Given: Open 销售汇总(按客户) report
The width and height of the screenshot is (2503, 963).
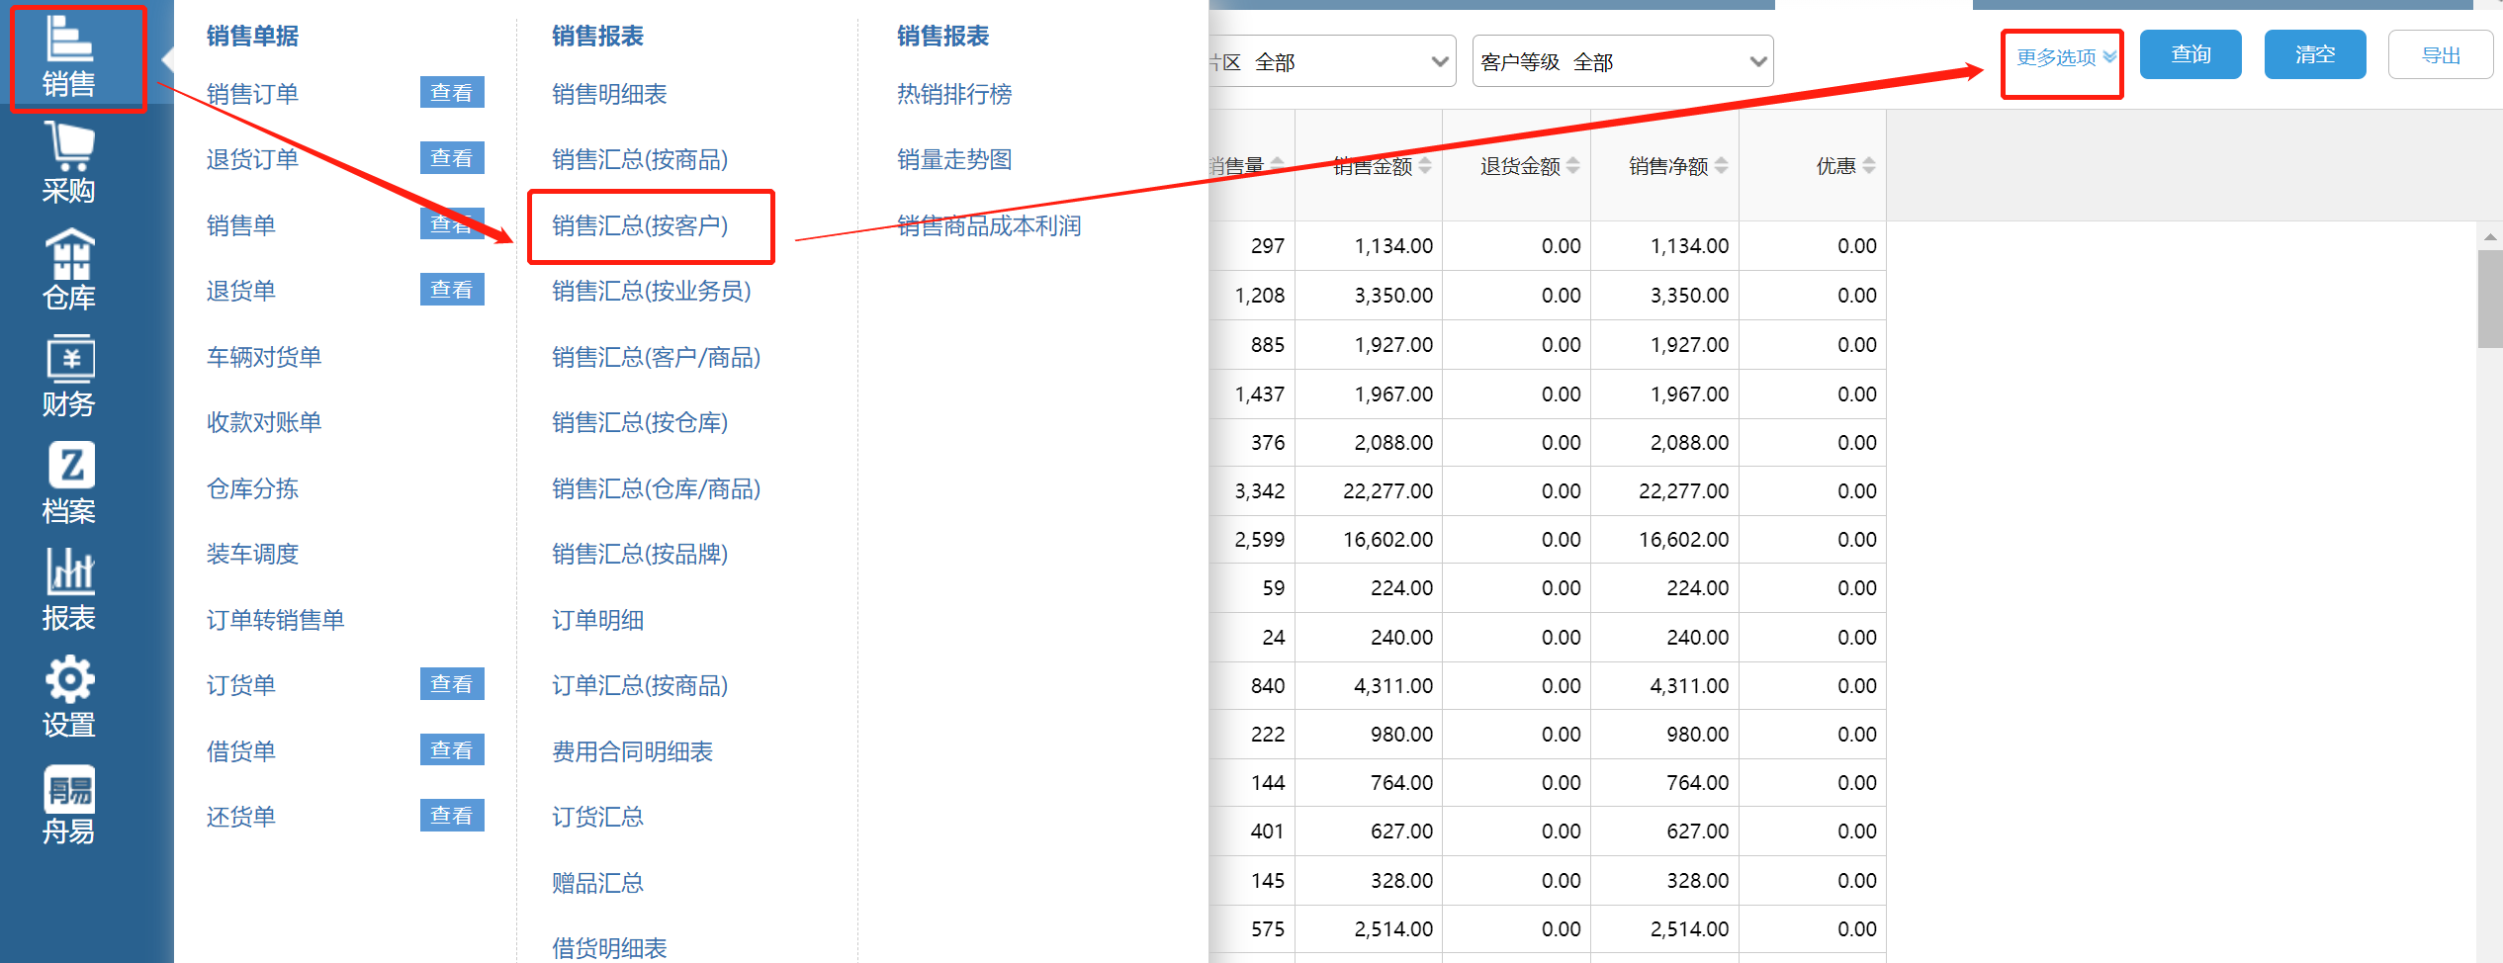Looking at the screenshot, I should (x=640, y=225).
